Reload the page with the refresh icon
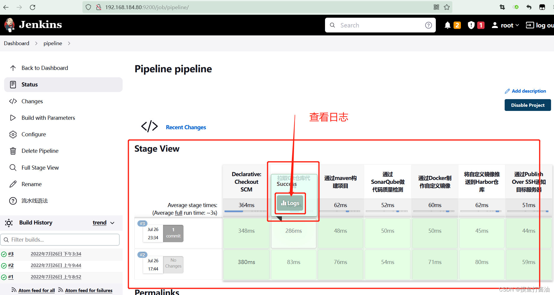 click(33, 7)
